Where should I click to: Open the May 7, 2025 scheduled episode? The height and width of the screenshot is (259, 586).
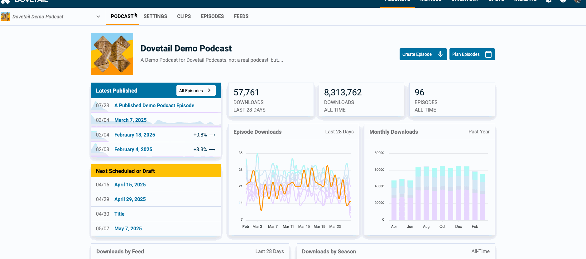click(128, 229)
